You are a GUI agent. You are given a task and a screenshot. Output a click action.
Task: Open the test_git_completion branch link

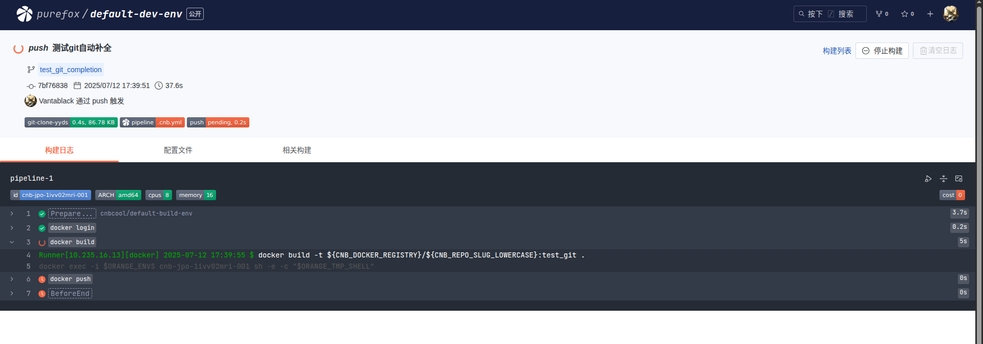[71, 70]
